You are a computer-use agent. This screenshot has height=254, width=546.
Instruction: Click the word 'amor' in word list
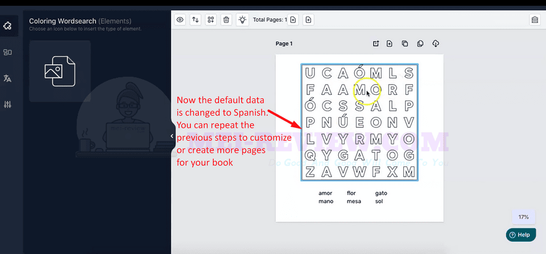(325, 193)
